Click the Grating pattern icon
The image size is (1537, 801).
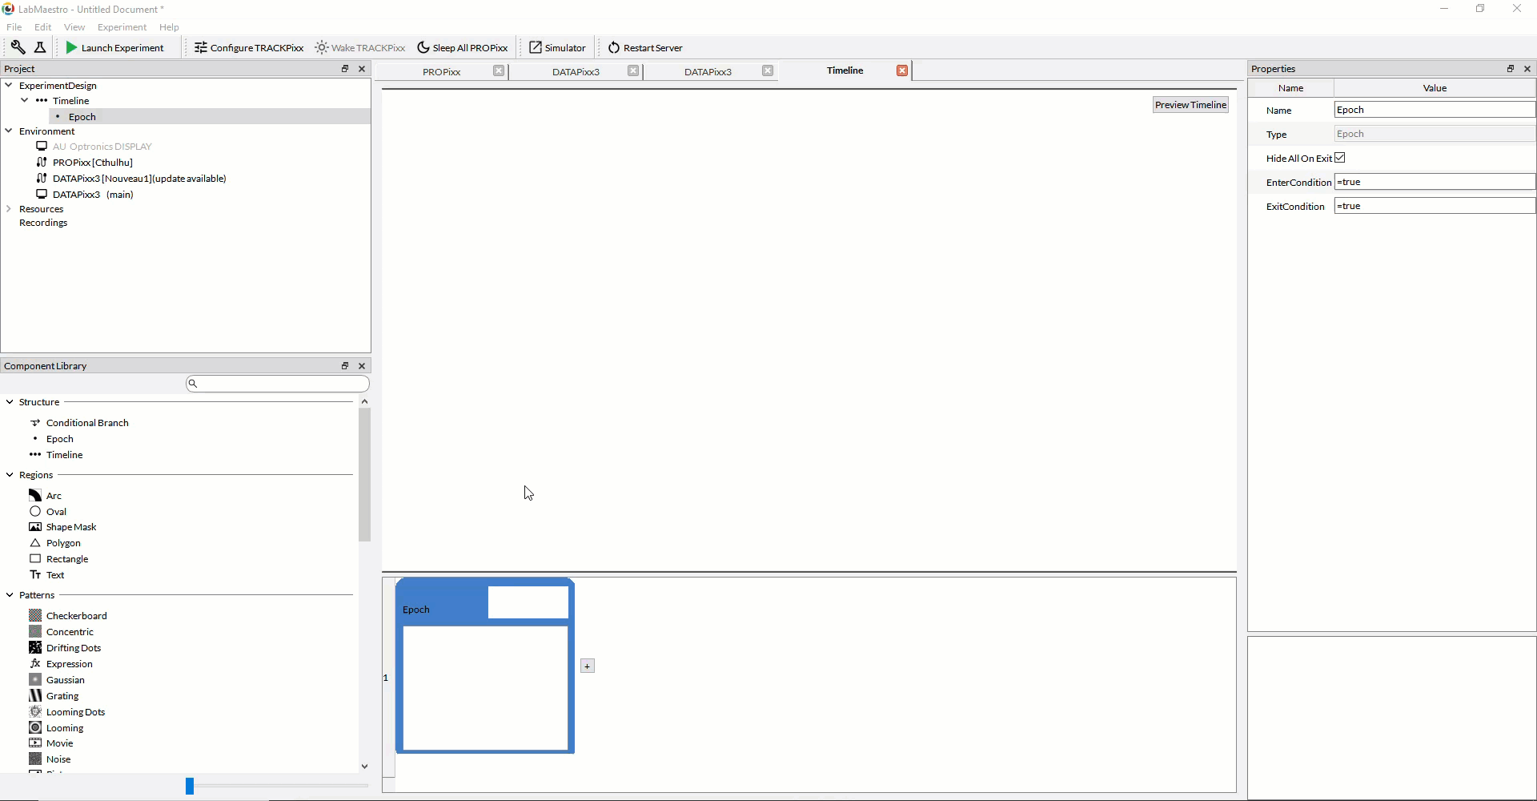tap(35, 696)
